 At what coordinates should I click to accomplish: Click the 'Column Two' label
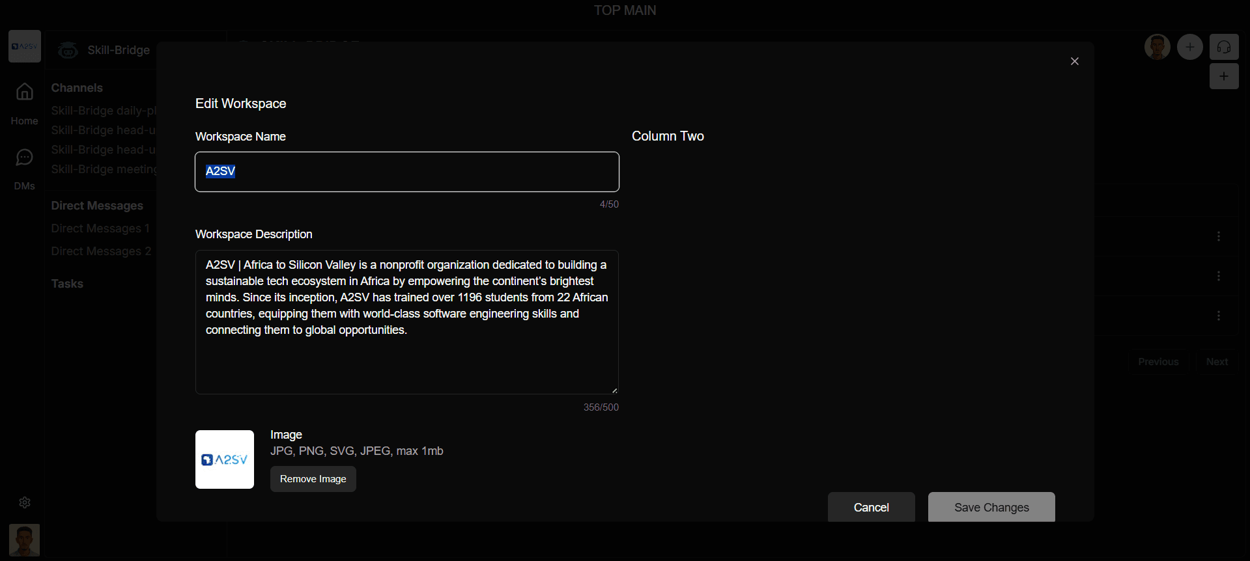pyautogui.click(x=668, y=136)
